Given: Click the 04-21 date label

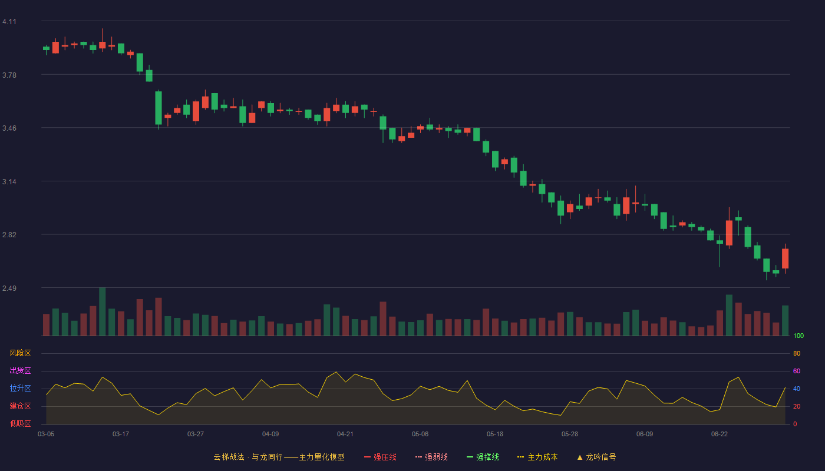Looking at the screenshot, I should [x=345, y=434].
